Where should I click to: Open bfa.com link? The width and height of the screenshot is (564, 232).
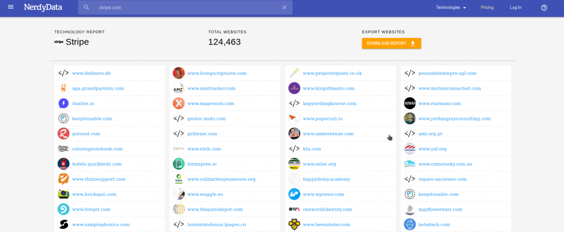(x=312, y=148)
